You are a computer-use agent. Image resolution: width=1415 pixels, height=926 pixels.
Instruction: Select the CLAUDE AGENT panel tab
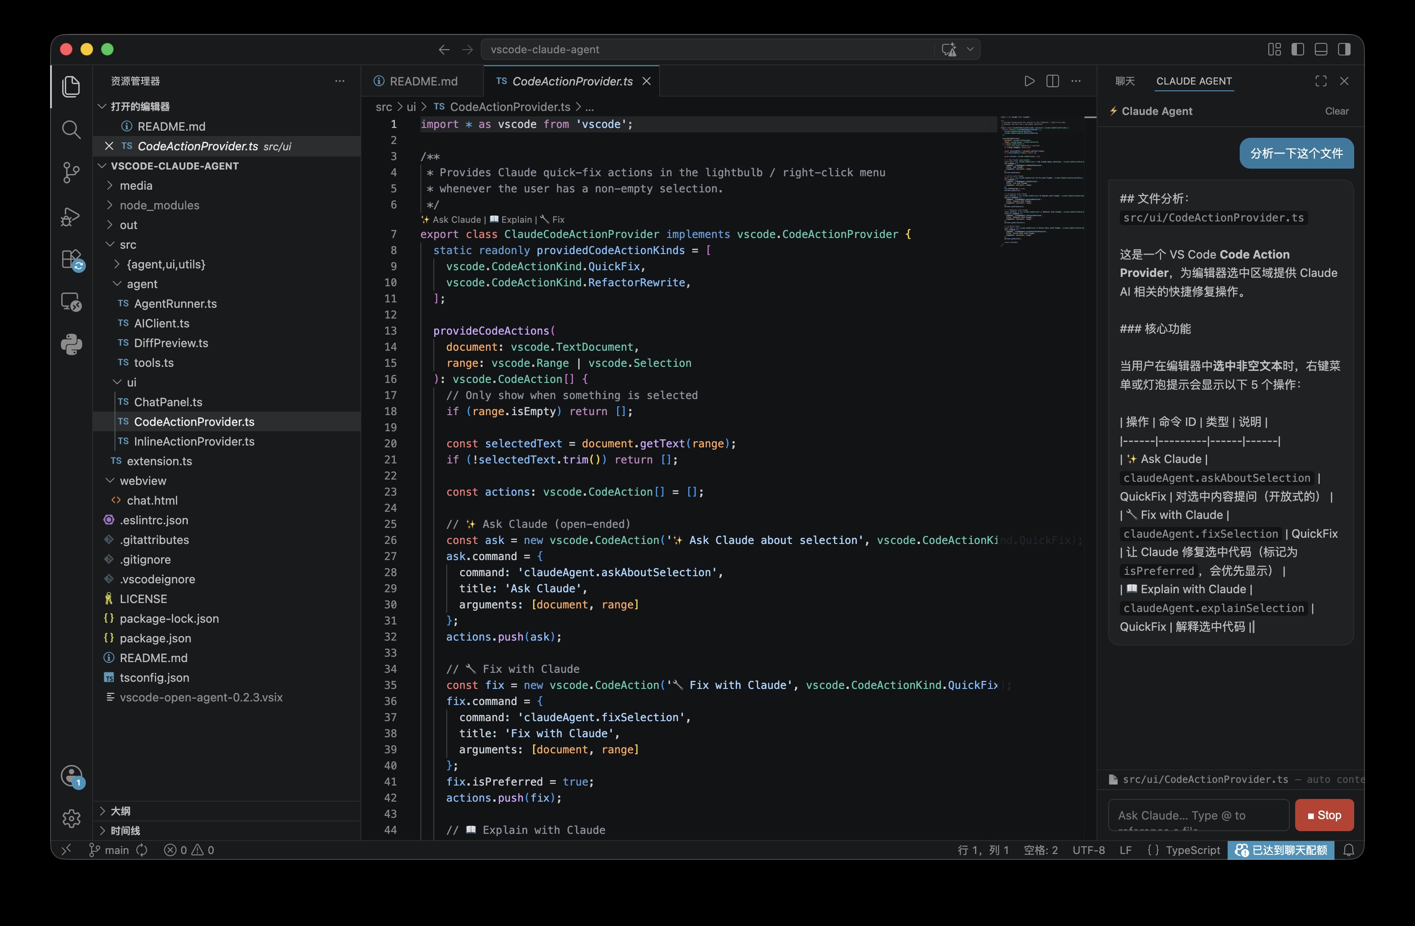point(1194,81)
